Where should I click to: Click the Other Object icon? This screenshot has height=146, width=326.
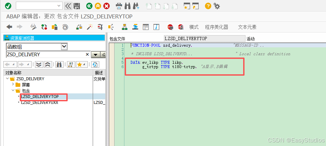[x=55, y=27]
